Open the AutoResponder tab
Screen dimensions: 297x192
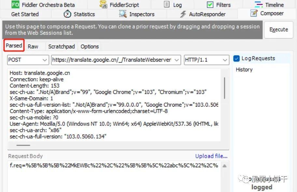pos(202,14)
